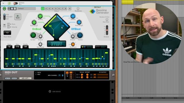Click the OnBeat Velocity knob
Viewport: 184px width, 103px height.
pyautogui.click(x=40, y=16)
